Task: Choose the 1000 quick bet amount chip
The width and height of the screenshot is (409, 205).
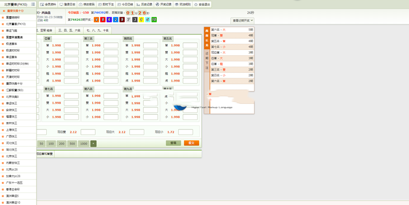Action: point(84,144)
